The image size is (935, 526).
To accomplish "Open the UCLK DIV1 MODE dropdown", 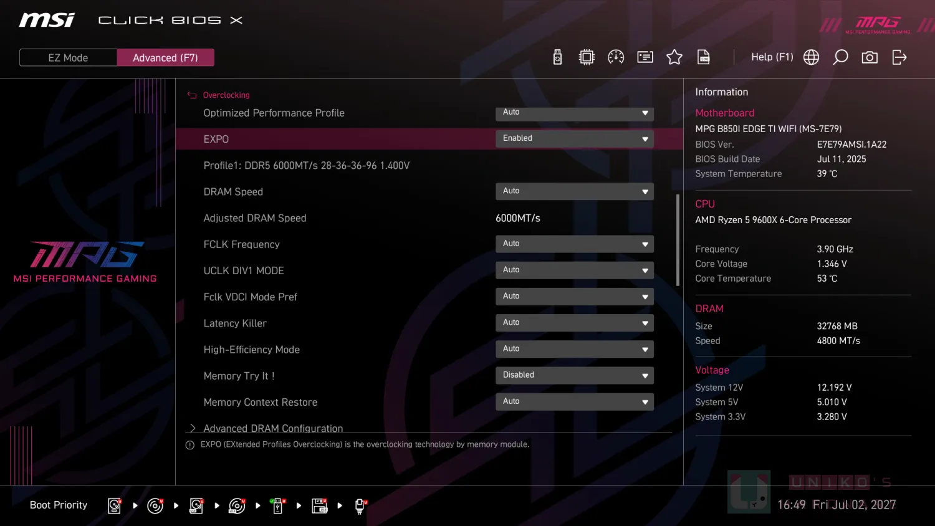I will pos(575,270).
